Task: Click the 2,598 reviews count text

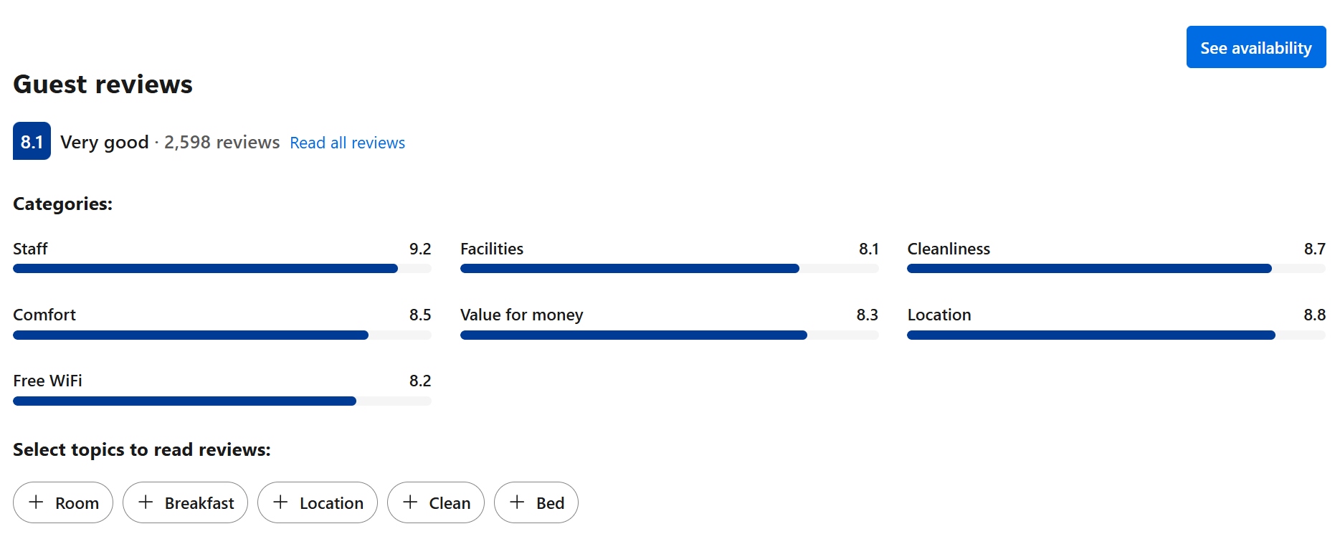Action: (222, 143)
